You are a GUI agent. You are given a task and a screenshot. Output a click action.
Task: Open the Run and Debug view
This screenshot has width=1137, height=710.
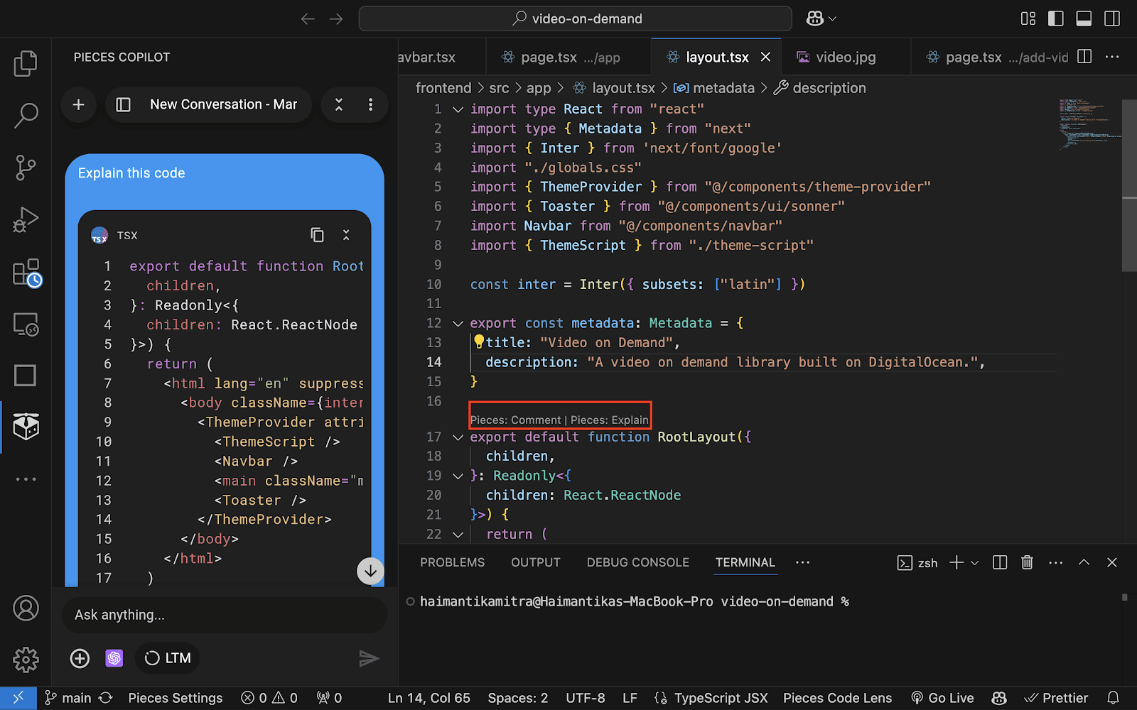[26, 219]
